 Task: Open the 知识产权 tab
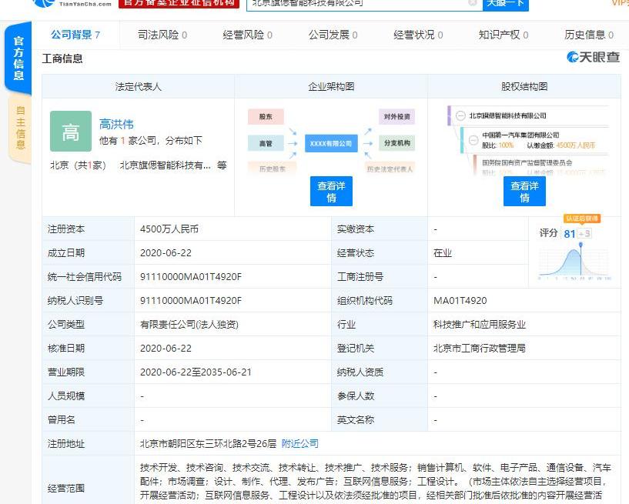(504, 35)
